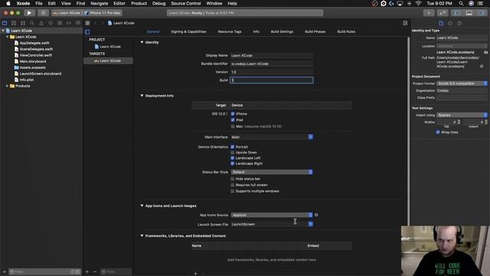The image size is (490, 276).
Task: Enable the Mac device checkbox
Action: point(233,127)
